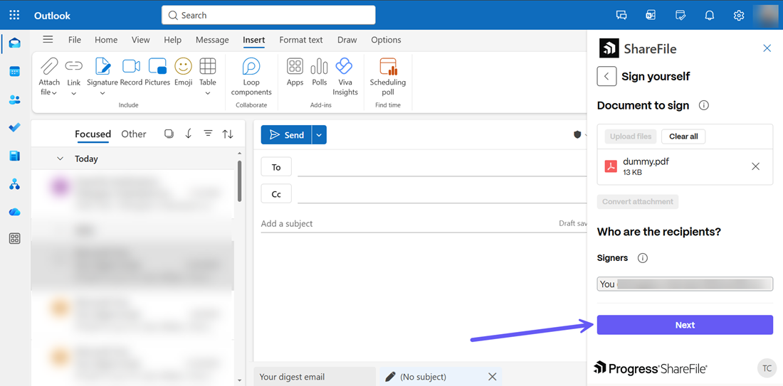Open the app launcher waffle icon
The image size is (783, 386).
(x=14, y=15)
